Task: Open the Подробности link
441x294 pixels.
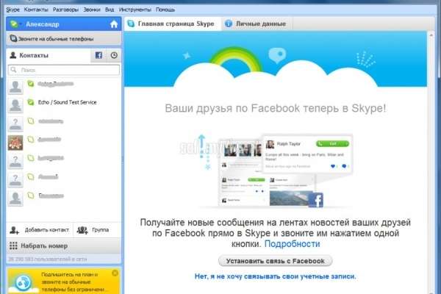Action: 292,244
